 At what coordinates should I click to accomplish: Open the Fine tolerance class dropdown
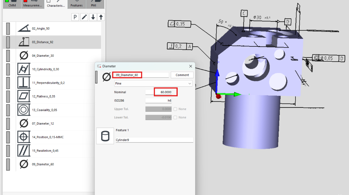point(153,83)
